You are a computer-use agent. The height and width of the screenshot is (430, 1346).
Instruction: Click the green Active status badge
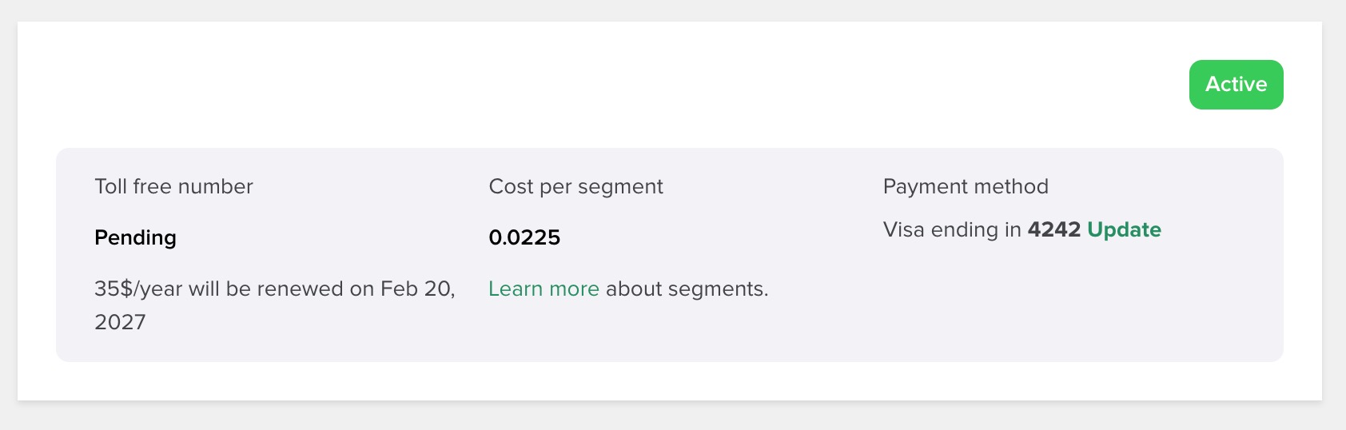pyautogui.click(x=1236, y=85)
